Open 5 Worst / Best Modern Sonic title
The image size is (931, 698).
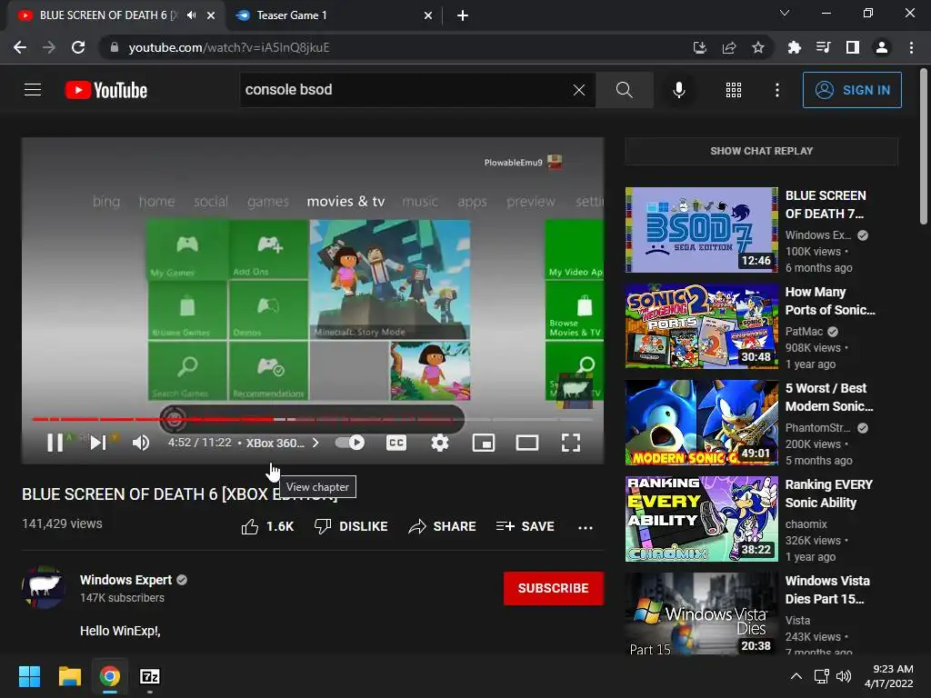pos(829,397)
